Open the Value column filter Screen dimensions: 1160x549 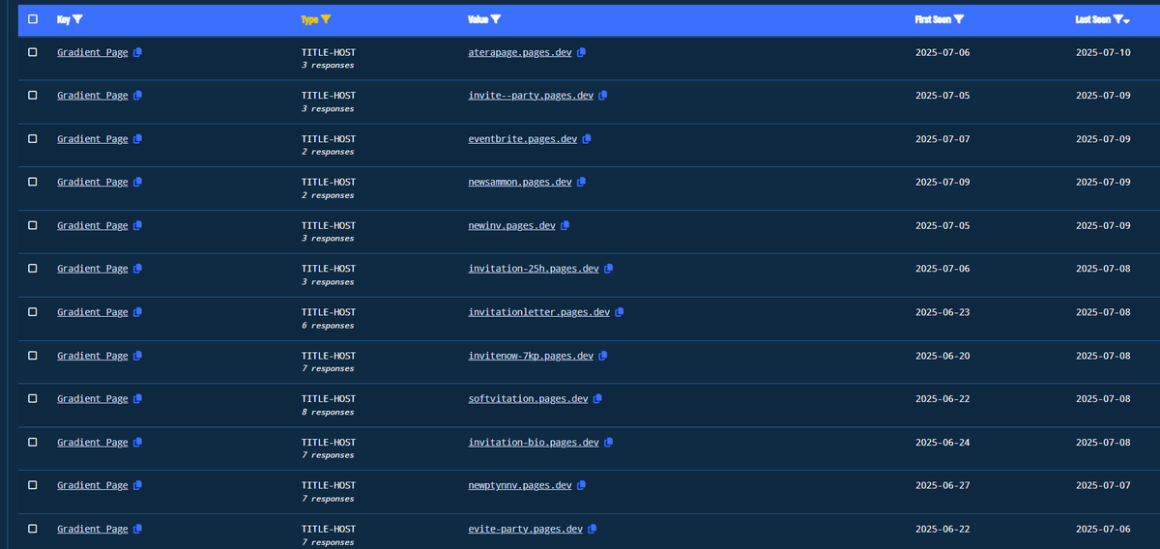tap(496, 19)
